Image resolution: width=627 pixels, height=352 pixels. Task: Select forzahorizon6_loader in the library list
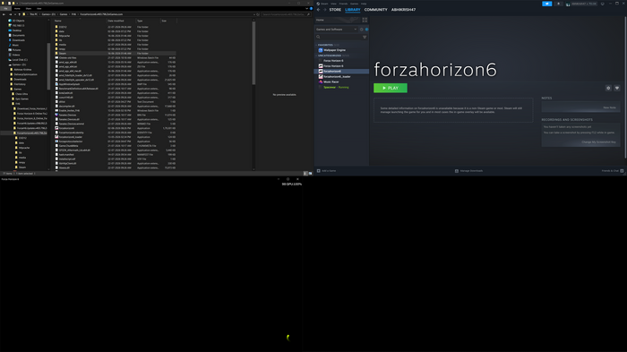pos(337,76)
